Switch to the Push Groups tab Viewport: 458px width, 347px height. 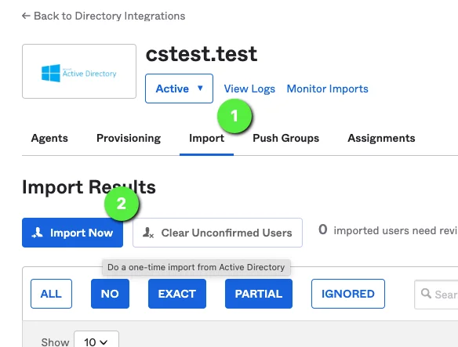point(285,138)
